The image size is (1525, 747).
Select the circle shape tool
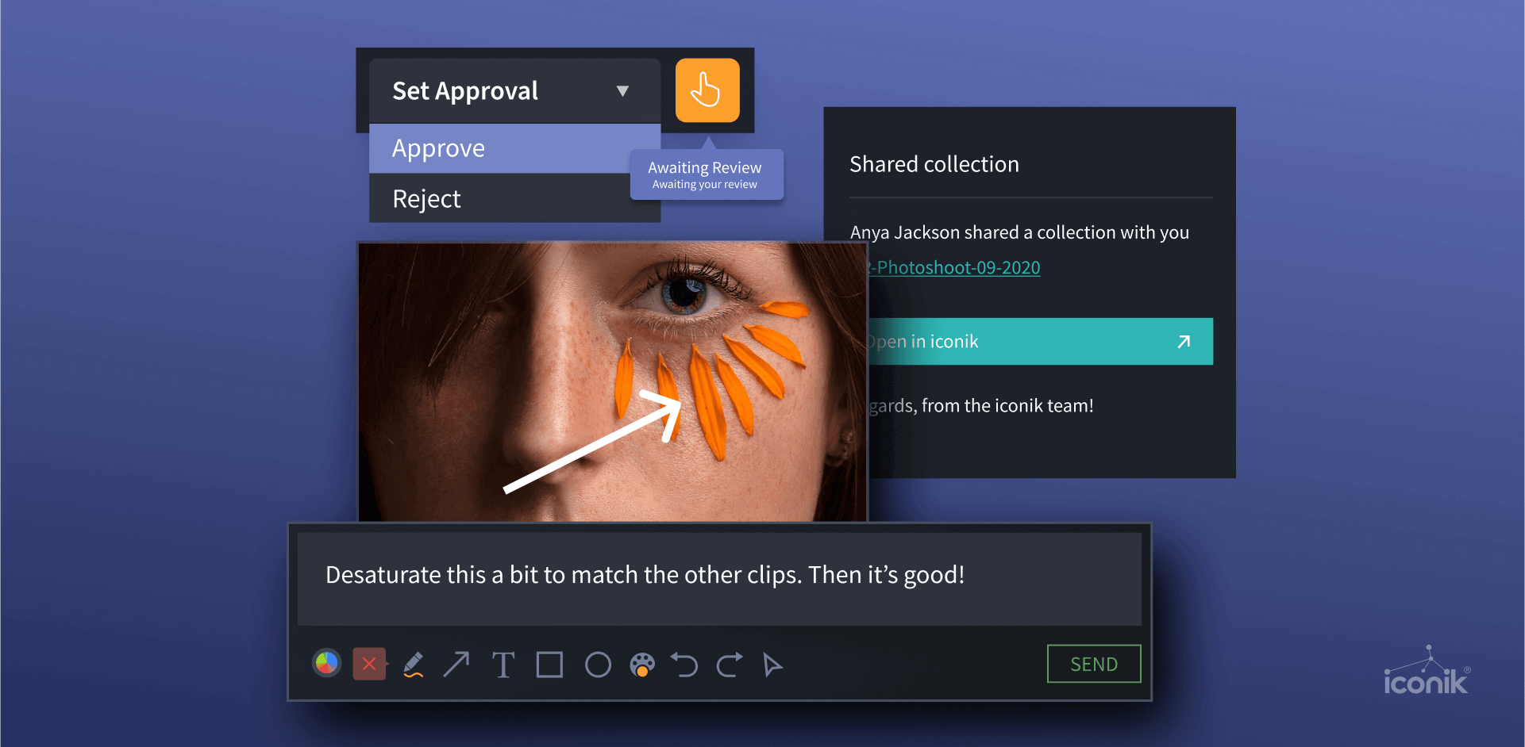598,665
